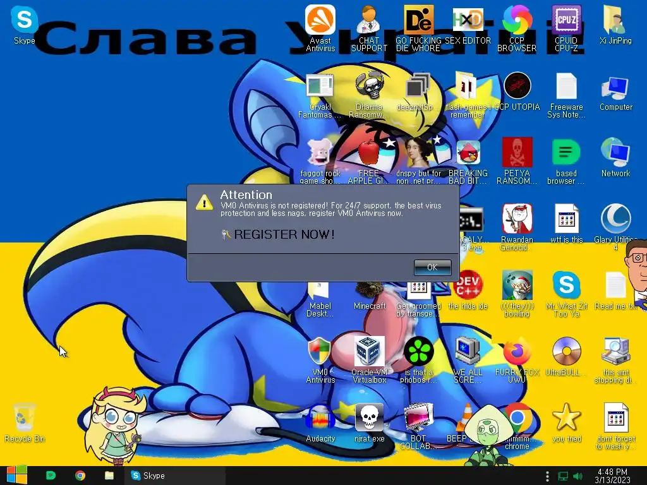Open the is that a phobos r... green icon
This screenshot has width=647, height=485.
(418, 361)
